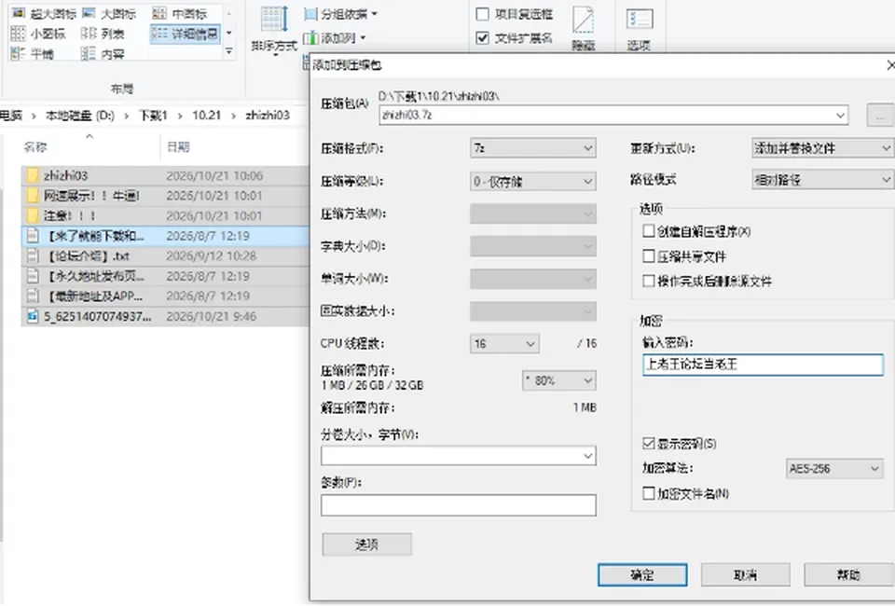Enable the 加密文件名 checkbox
This screenshot has width=895, height=606.
click(649, 493)
